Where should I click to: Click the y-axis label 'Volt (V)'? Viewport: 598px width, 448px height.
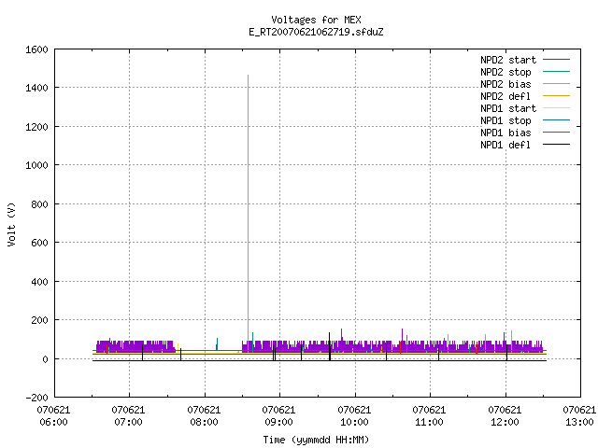click(11, 224)
